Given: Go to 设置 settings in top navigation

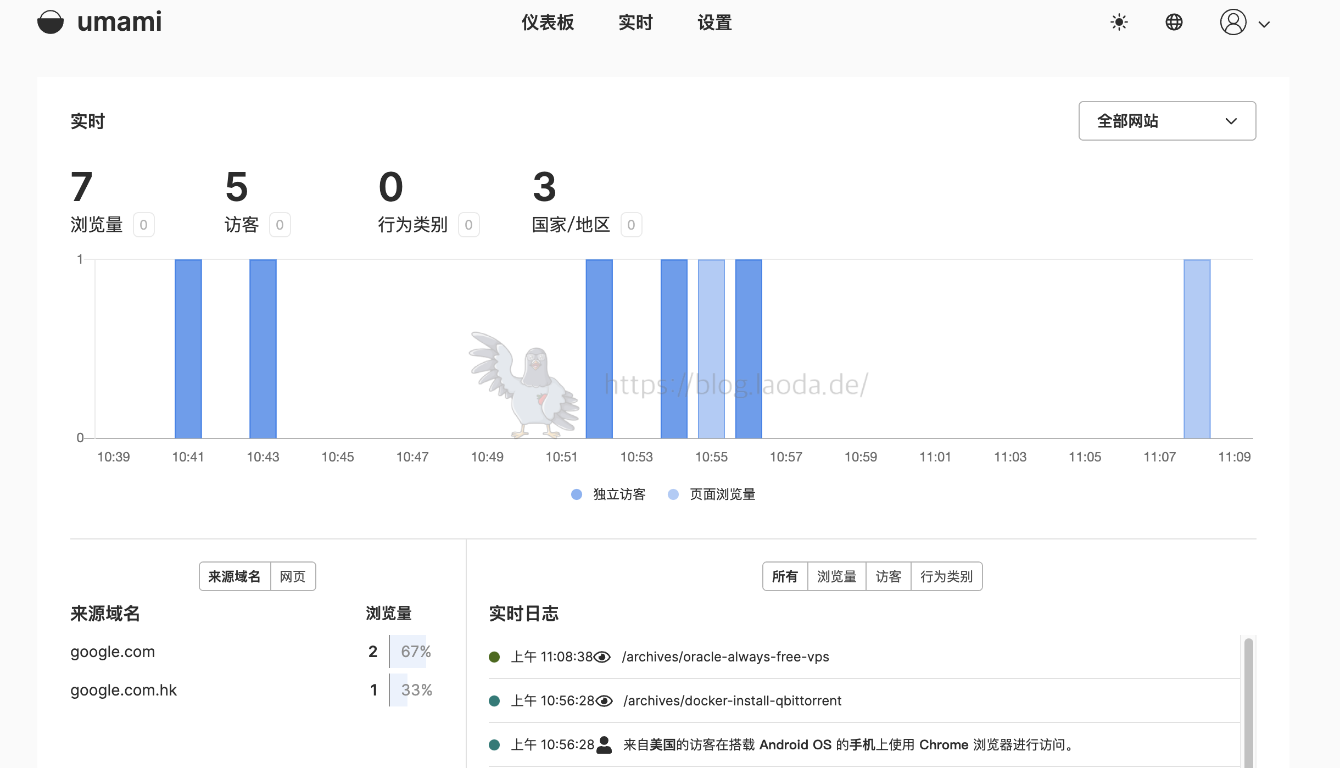Looking at the screenshot, I should point(714,23).
